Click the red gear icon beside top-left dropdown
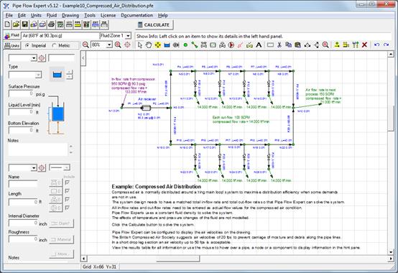This screenshot has width=398, height=273. coord(42,58)
